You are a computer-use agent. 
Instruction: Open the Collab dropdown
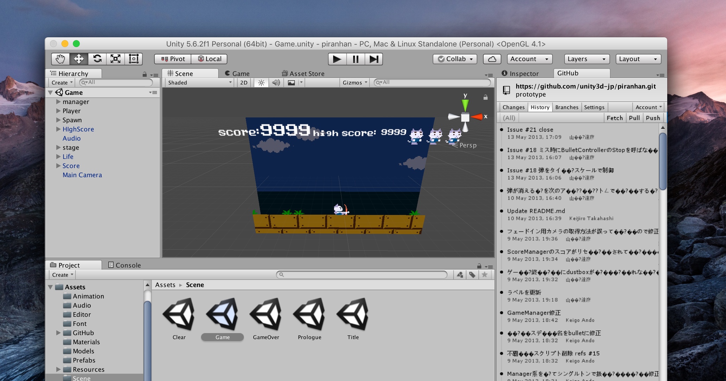coord(455,59)
